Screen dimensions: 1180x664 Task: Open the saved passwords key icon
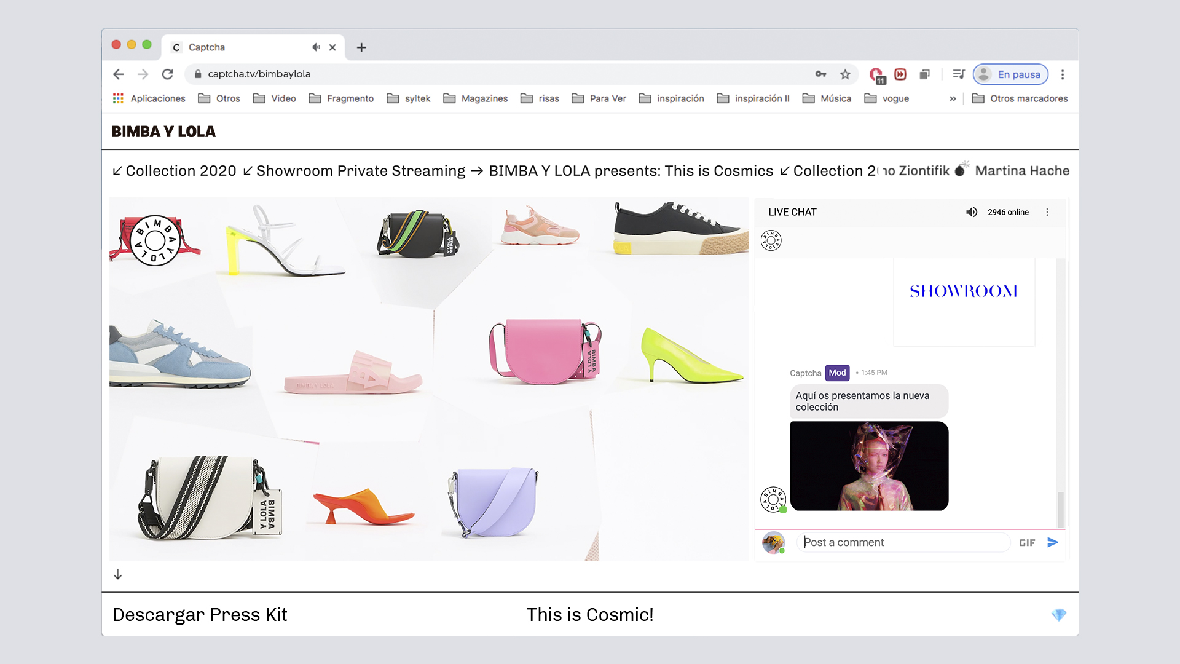tap(820, 74)
